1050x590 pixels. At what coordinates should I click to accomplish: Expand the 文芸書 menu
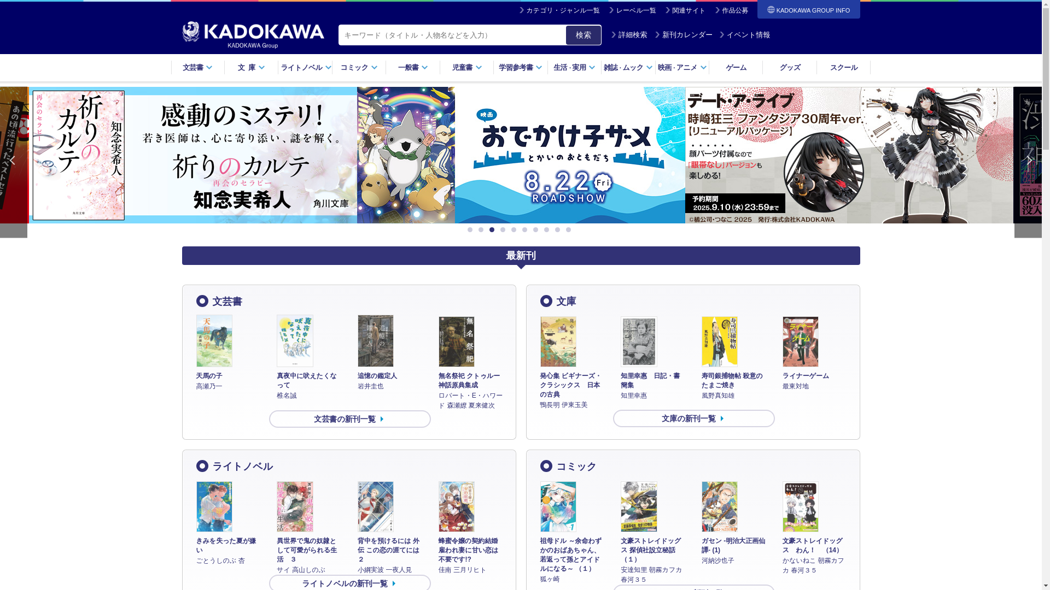(197, 68)
